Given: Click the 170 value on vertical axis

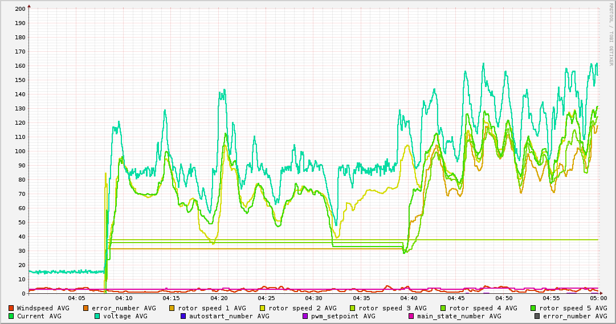Looking at the screenshot, I should coord(21,51).
